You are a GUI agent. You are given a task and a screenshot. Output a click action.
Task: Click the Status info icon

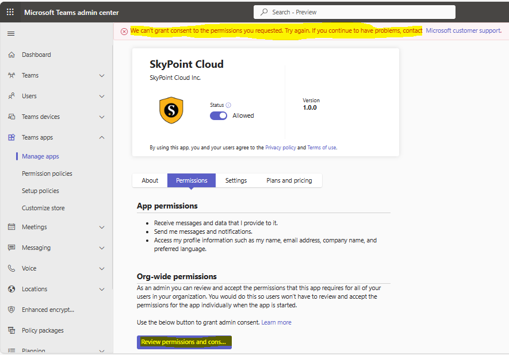[228, 105]
